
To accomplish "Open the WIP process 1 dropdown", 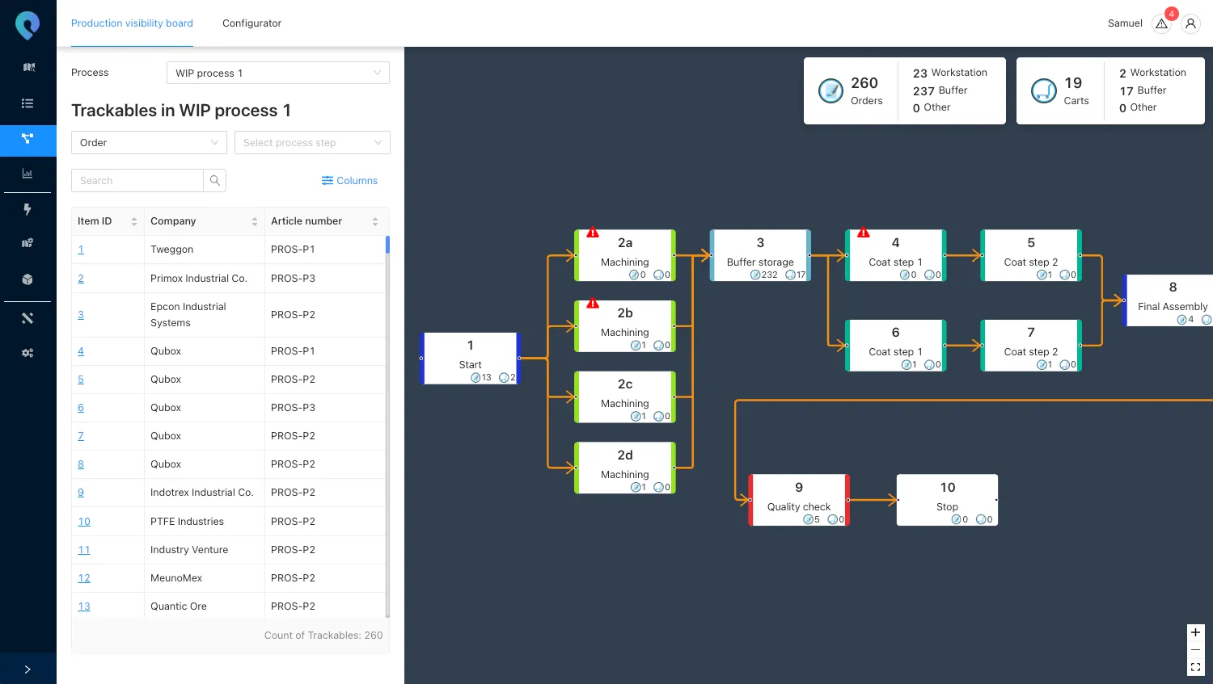I will [277, 72].
